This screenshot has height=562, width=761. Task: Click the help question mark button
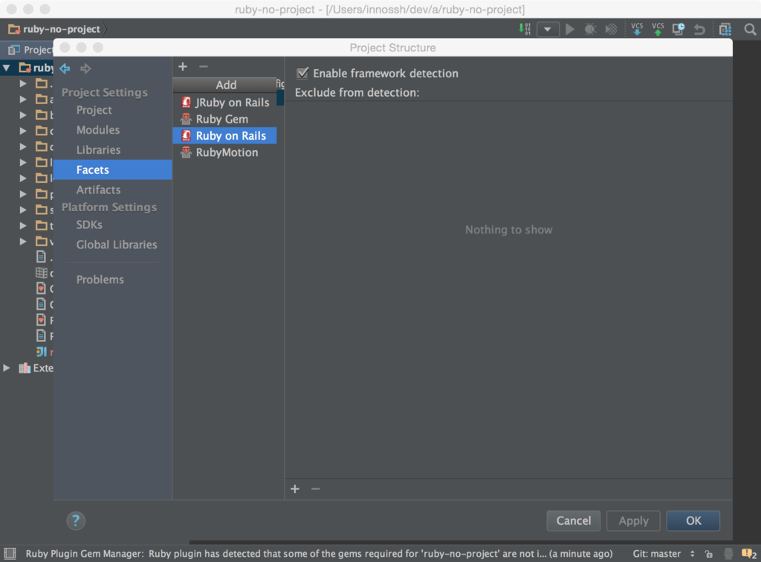pyautogui.click(x=76, y=521)
